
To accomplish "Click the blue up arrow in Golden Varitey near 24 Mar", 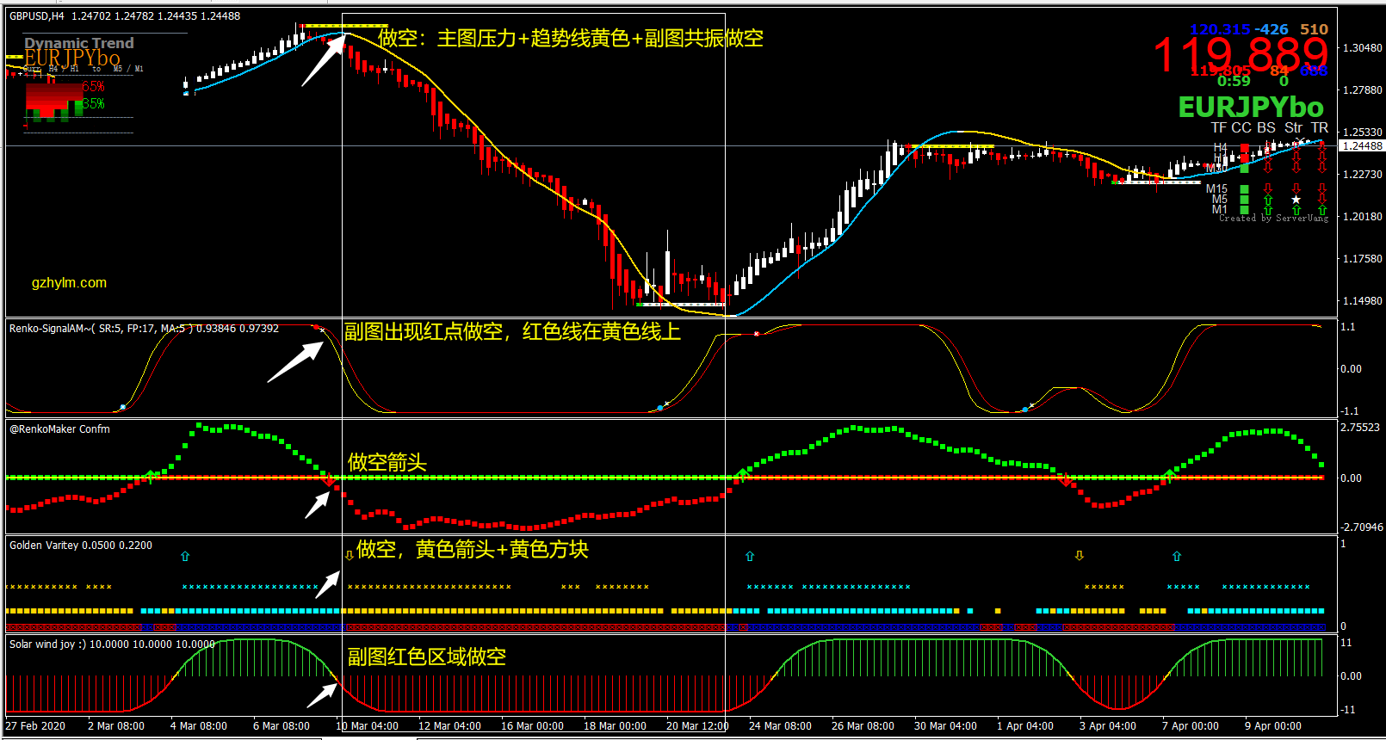I will (750, 557).
